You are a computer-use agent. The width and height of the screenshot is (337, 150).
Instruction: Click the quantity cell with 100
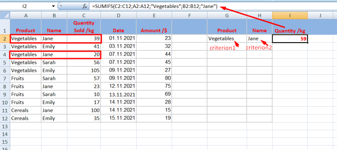(84, 110)
